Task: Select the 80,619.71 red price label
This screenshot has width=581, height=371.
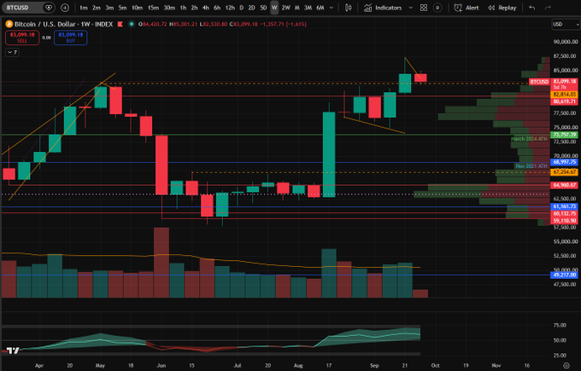Action: 565,101
